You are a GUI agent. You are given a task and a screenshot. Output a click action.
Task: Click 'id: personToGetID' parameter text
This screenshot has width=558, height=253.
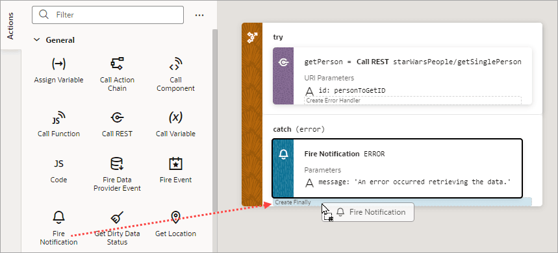coord(352,91)
